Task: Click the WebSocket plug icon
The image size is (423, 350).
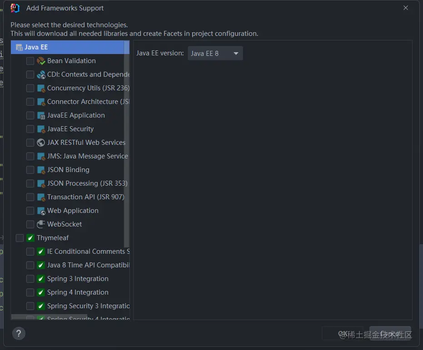Action: [x=41, y=224]
